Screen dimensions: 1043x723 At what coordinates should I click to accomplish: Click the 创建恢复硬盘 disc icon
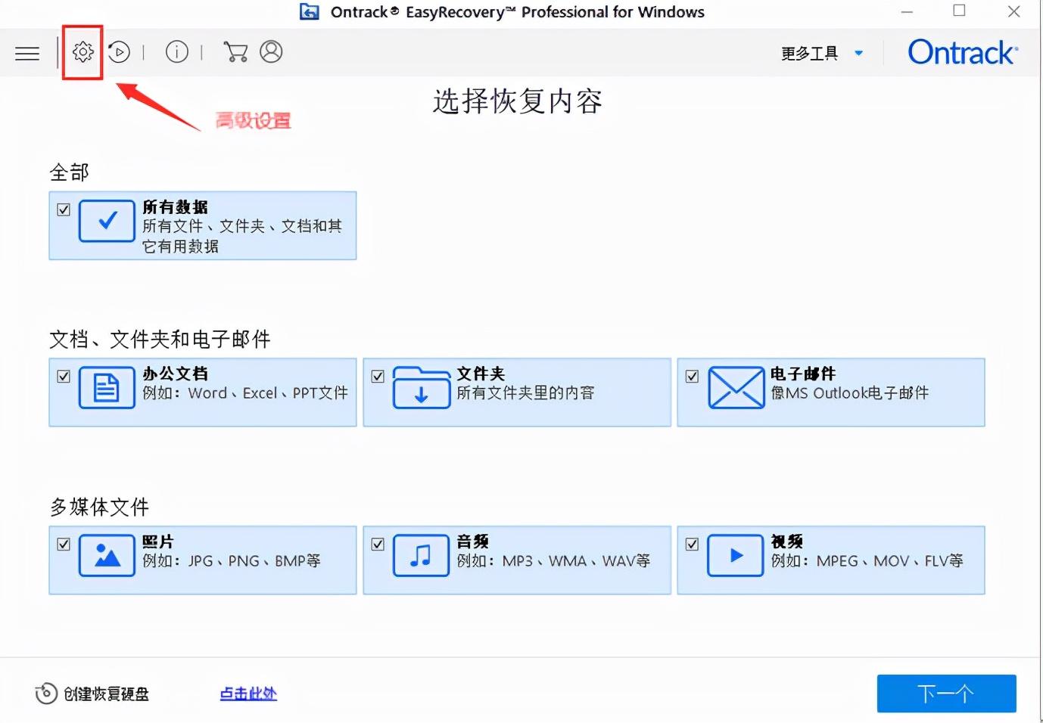click(45, 693)
